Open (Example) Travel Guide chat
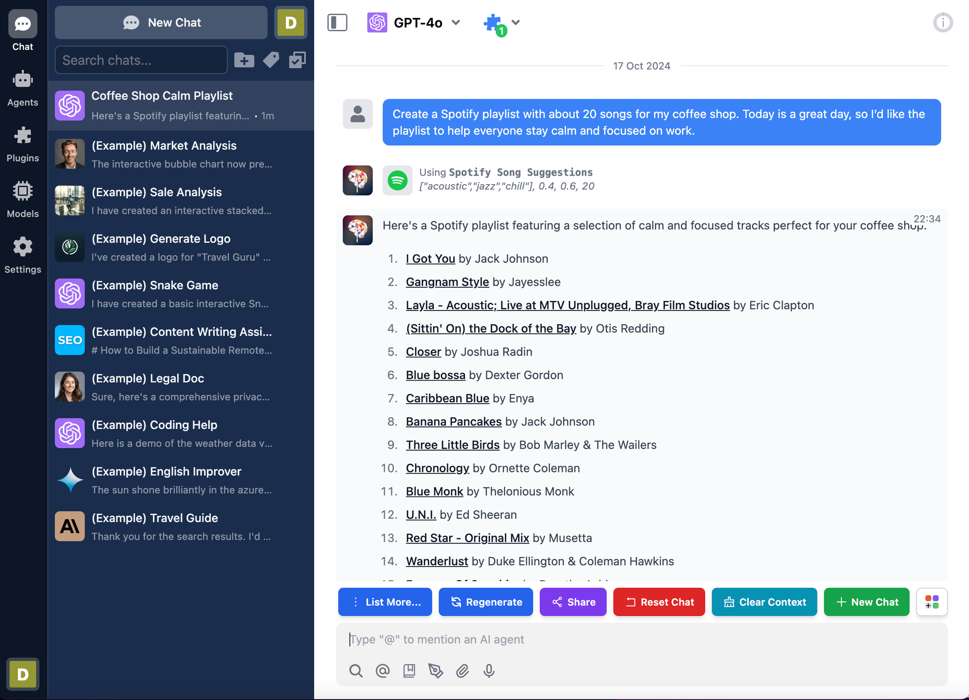The height and width of the screenshot is (700, 969). pos(181,527)
